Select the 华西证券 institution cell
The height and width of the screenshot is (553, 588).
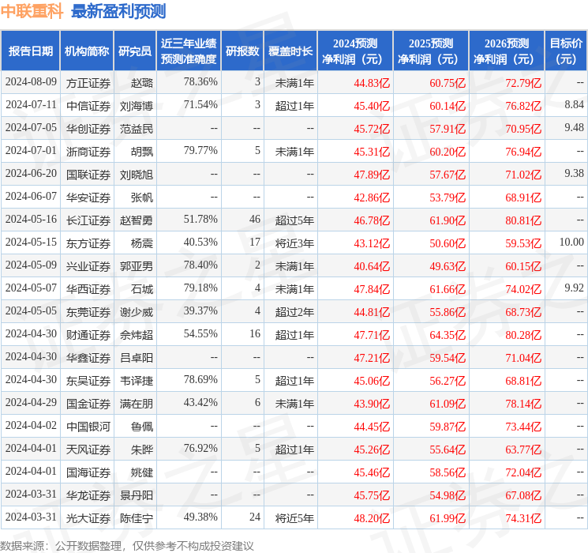pos(88,289)
